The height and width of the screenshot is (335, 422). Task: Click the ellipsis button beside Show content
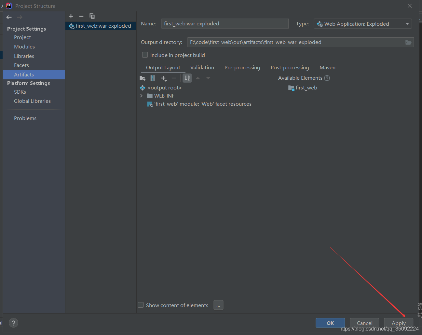[218, 305]
